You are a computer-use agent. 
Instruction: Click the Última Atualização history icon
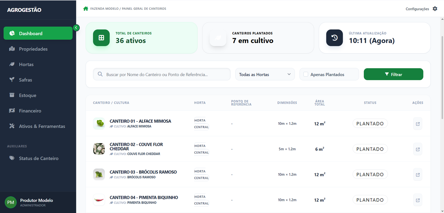[x=334, y=38]
